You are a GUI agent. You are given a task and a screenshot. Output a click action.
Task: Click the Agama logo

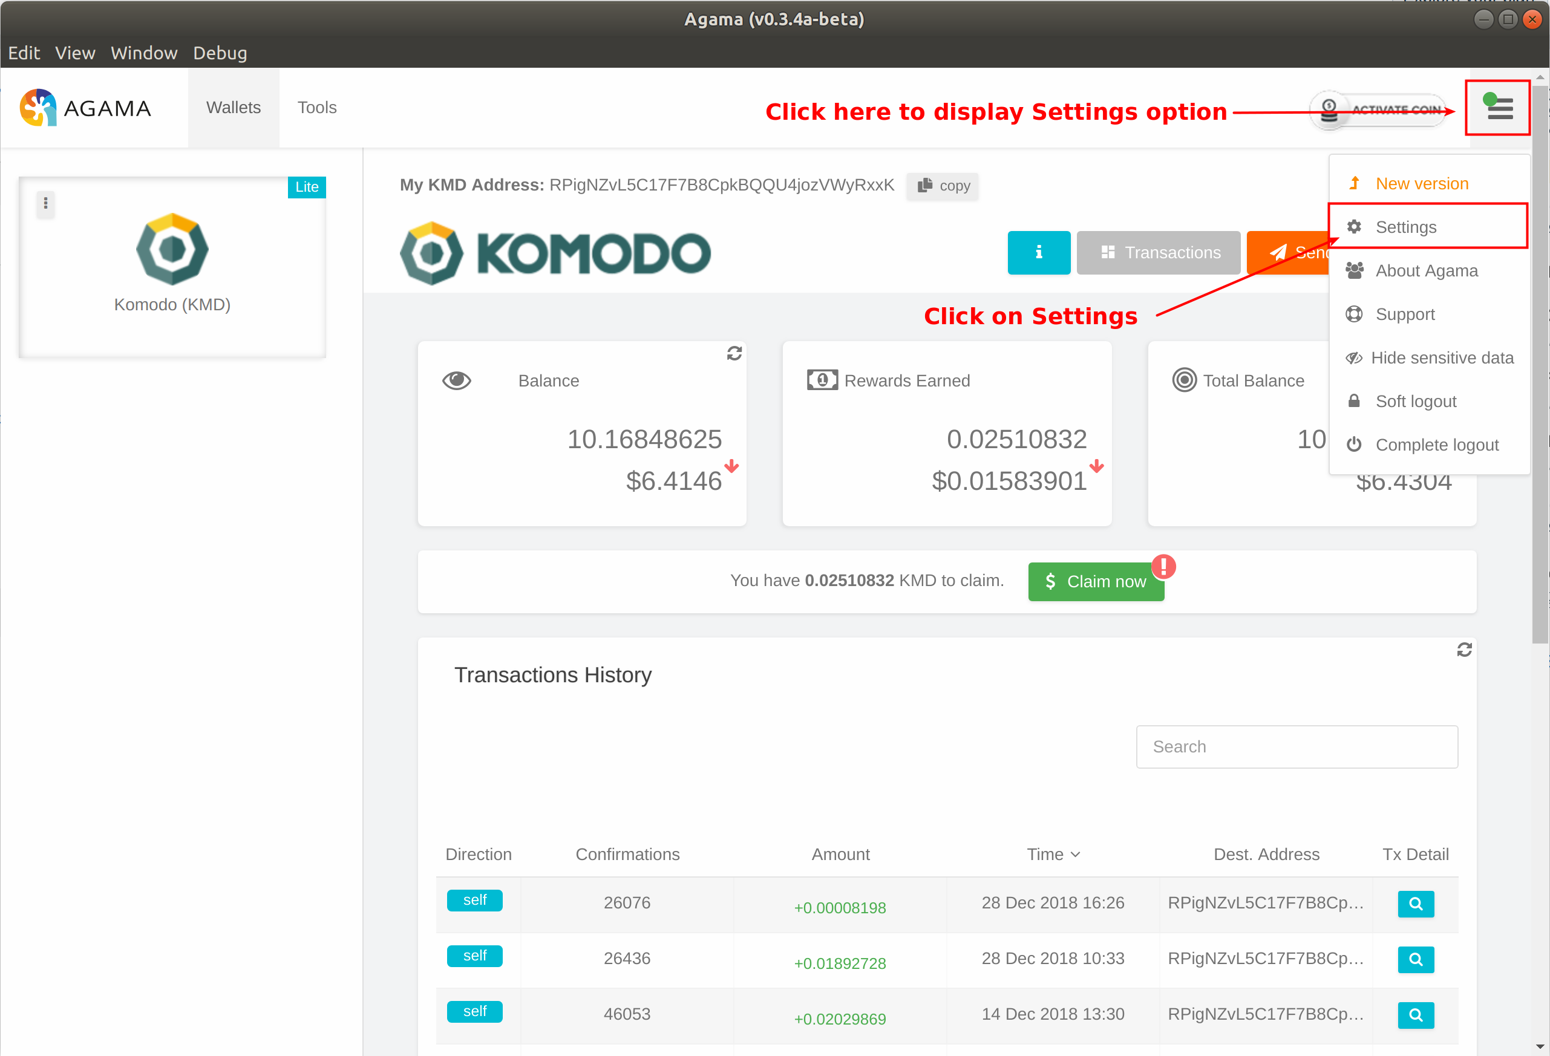[x=85, y=107]
